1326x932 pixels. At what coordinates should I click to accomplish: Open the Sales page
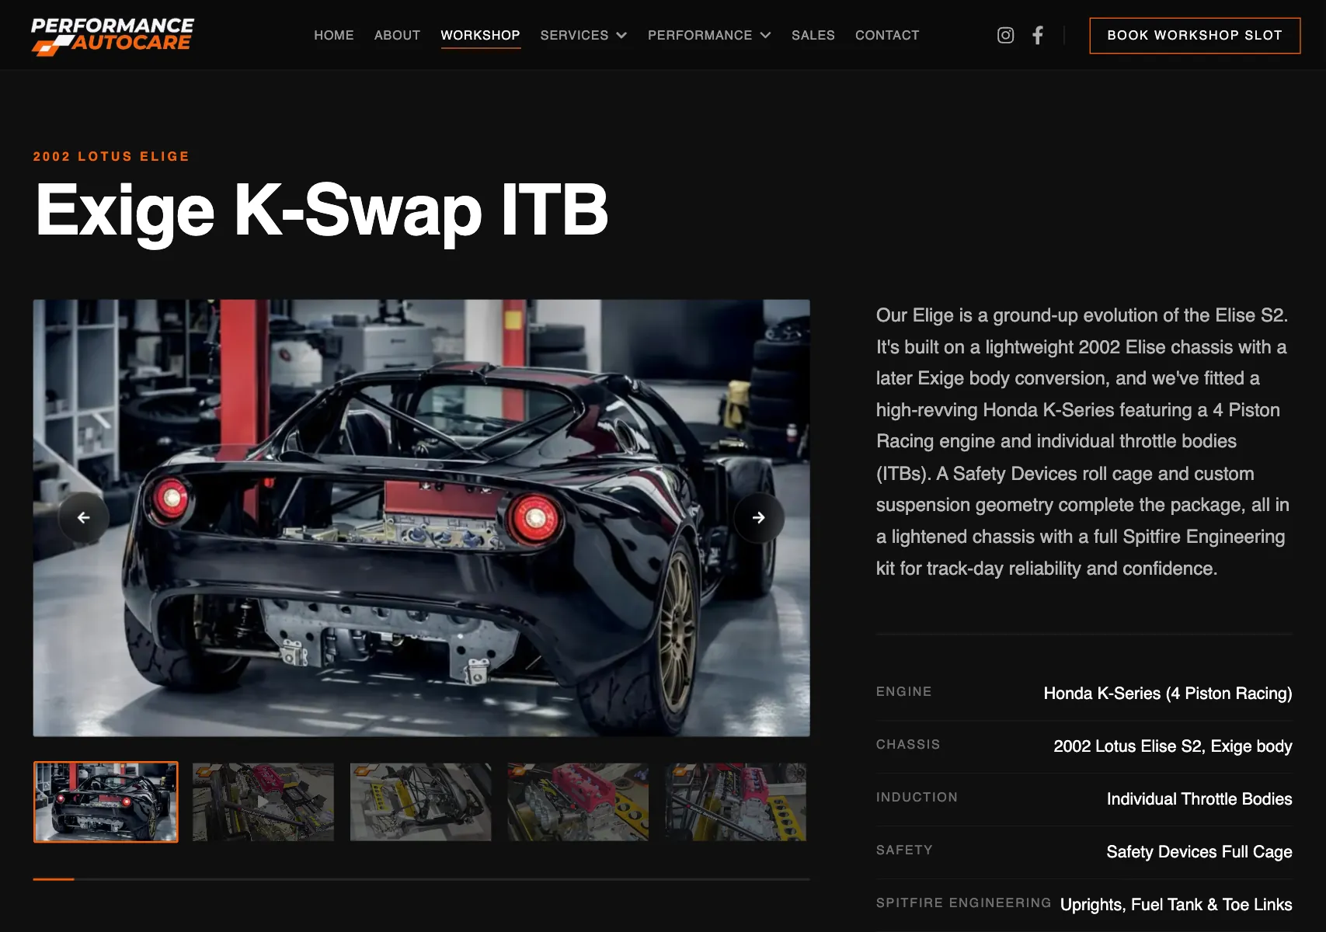(x=813, y=35)
